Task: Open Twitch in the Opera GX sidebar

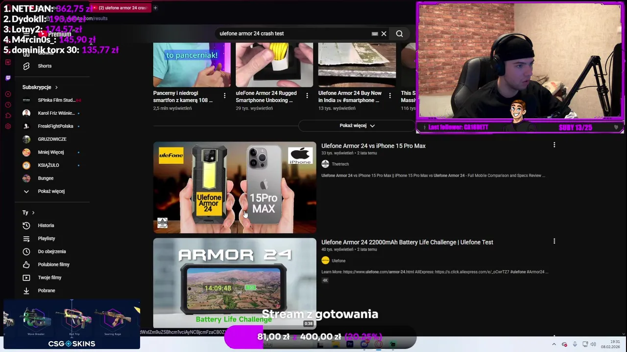Action: [x=8, y=78]
